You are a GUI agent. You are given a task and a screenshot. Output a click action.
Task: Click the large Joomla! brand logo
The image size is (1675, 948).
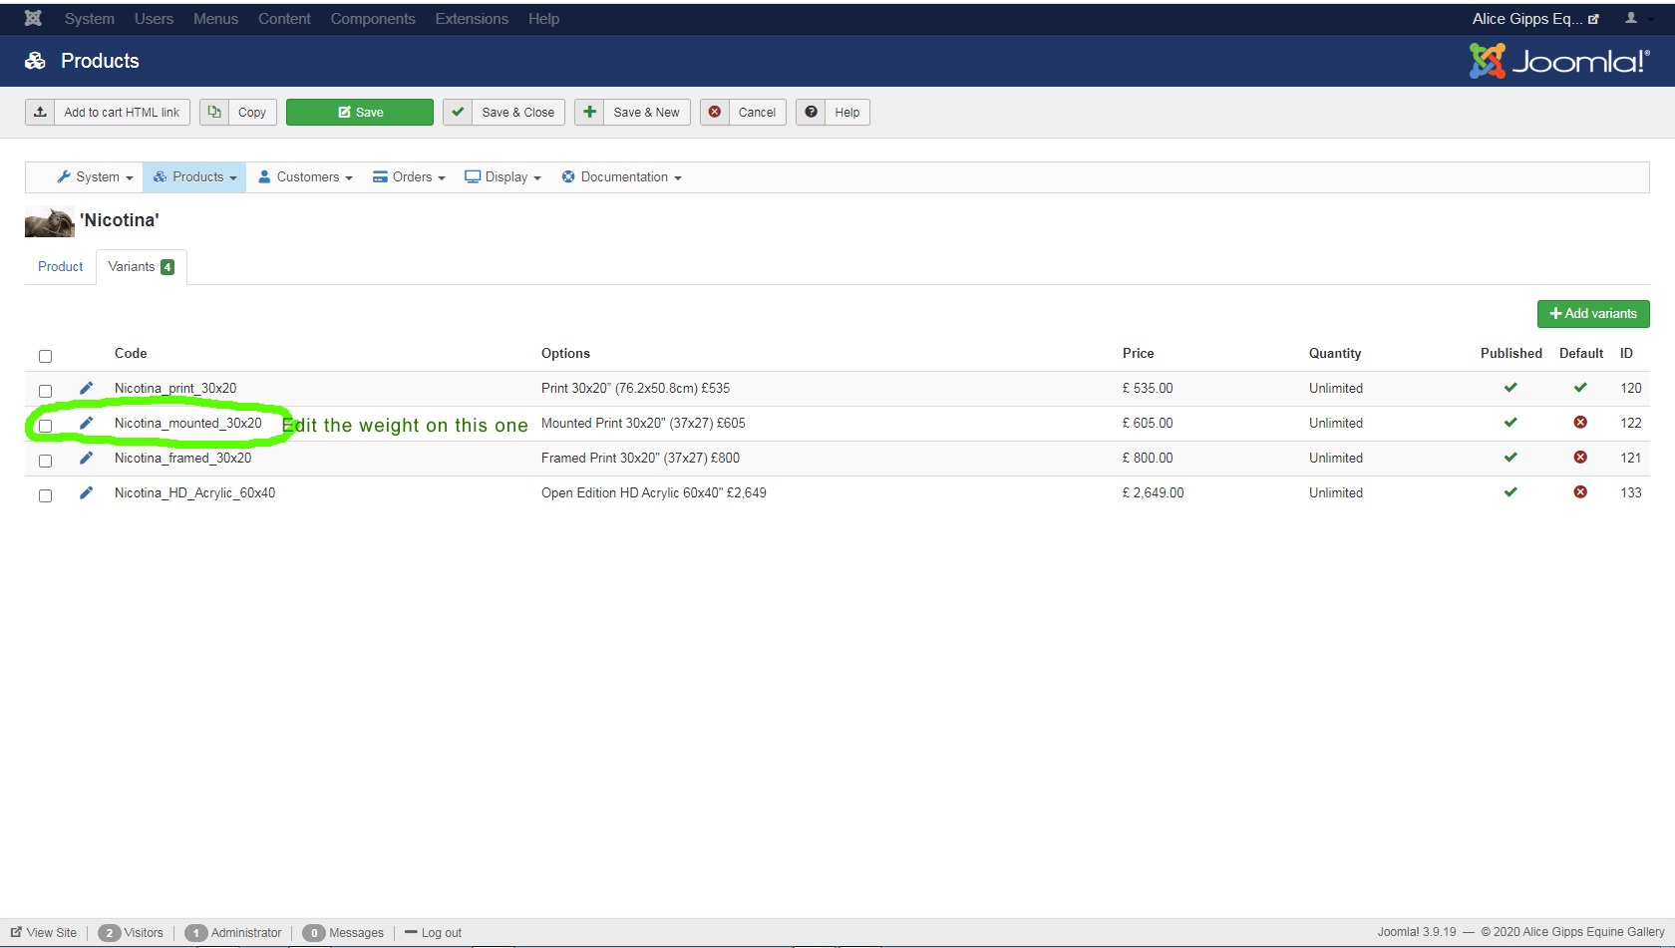(x=1559, y=61)
